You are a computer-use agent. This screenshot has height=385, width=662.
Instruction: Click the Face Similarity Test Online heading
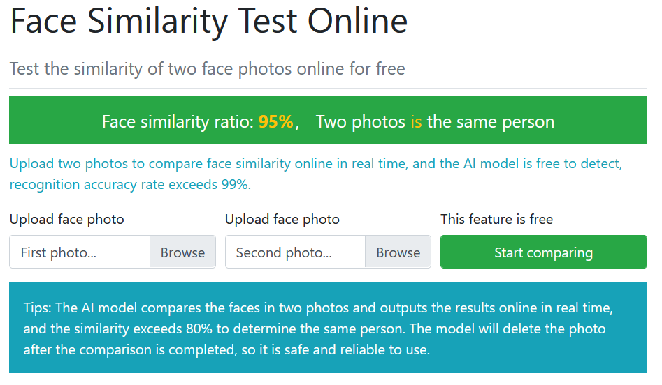pyautogui.click(x=208, y=21)
